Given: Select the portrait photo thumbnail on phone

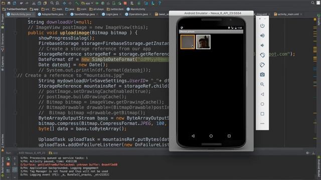Looking at the screenshot, I should coord(203,42).
